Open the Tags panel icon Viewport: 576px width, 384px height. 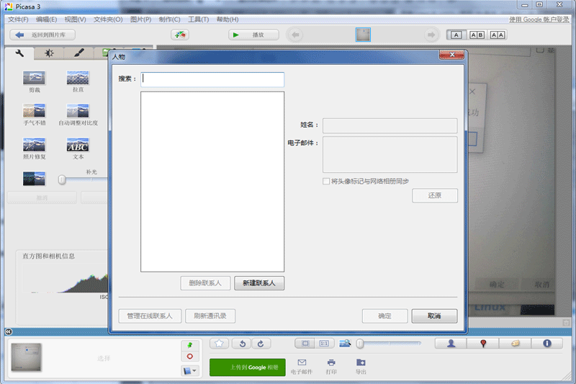(x=515, y=344)
